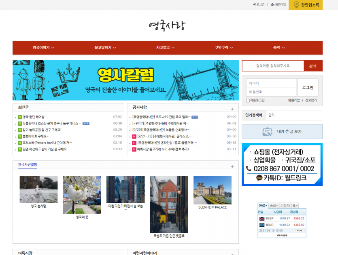Open the 사고팔고 menu item
The width and height of the screenshot is (338, 255).
tap(165, 48)
